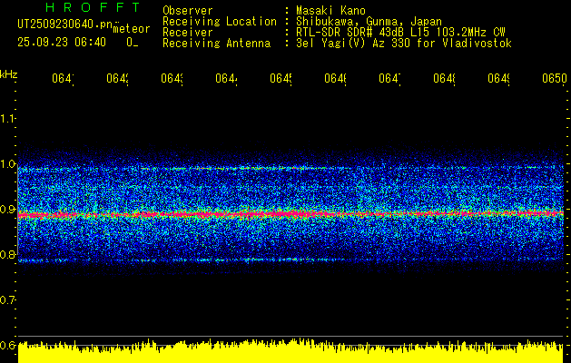This screenshot has width=571, height=363.
Task: Click Shibukawa, Gunma, Japan text
Action: click(x=369, y=22)
